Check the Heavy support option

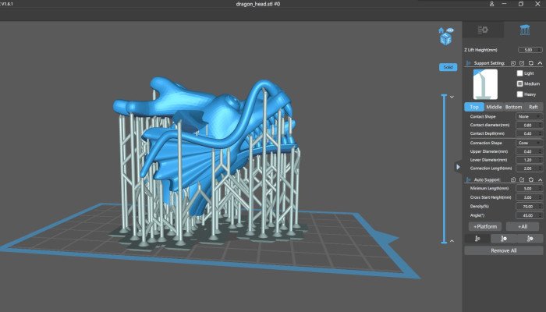point(520,94)
